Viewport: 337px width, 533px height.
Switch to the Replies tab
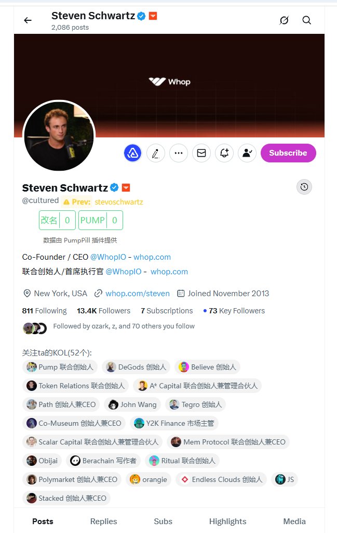[103, 522]
